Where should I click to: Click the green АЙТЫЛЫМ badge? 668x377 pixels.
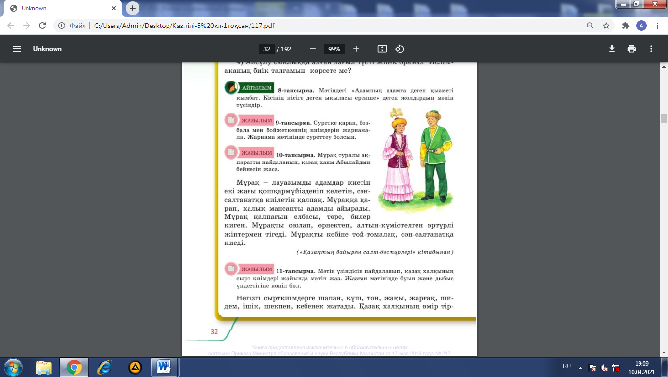point(250,88)
